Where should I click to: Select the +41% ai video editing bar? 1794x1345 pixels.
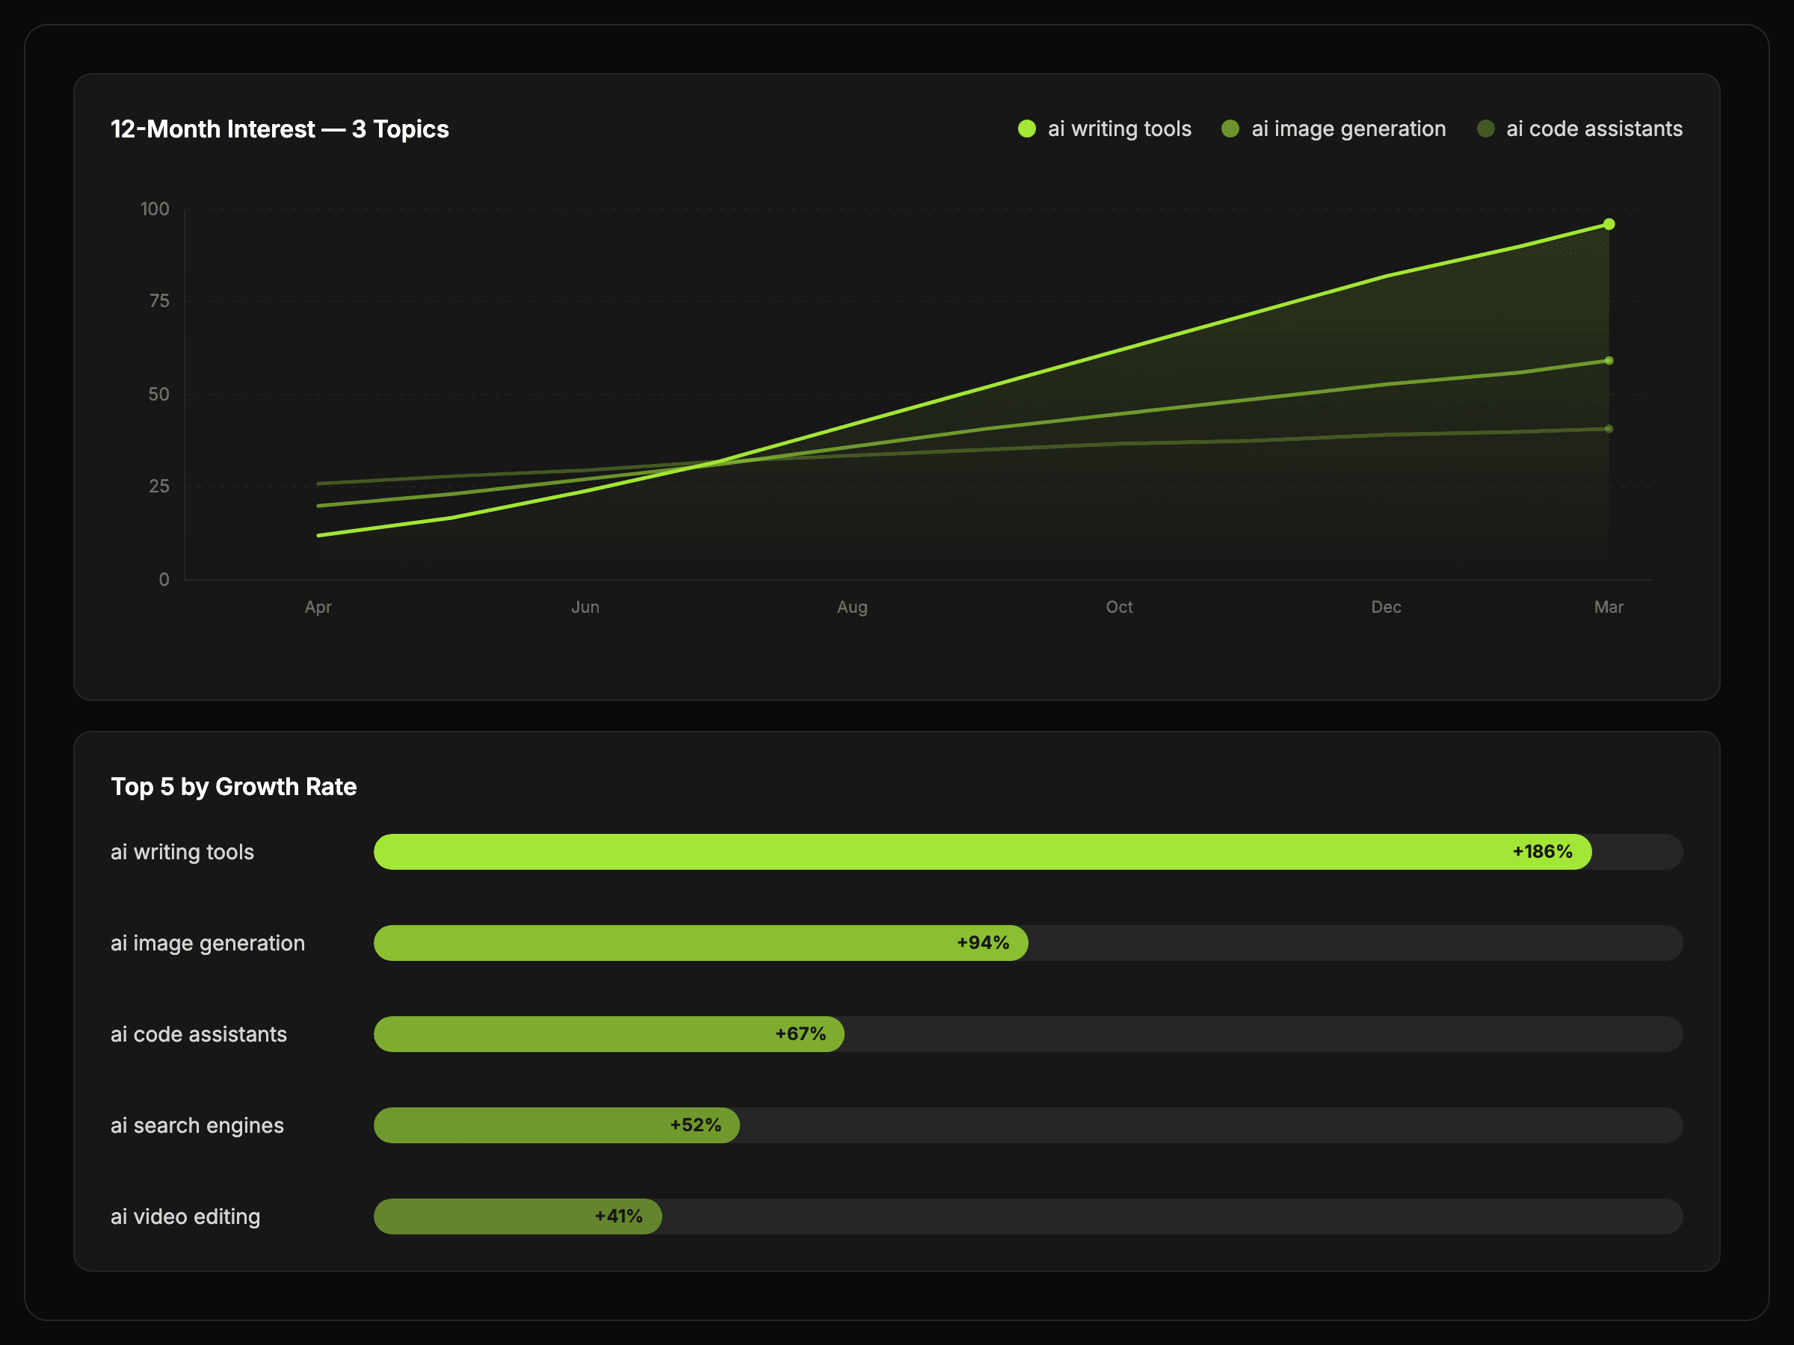coord(517,1217)
